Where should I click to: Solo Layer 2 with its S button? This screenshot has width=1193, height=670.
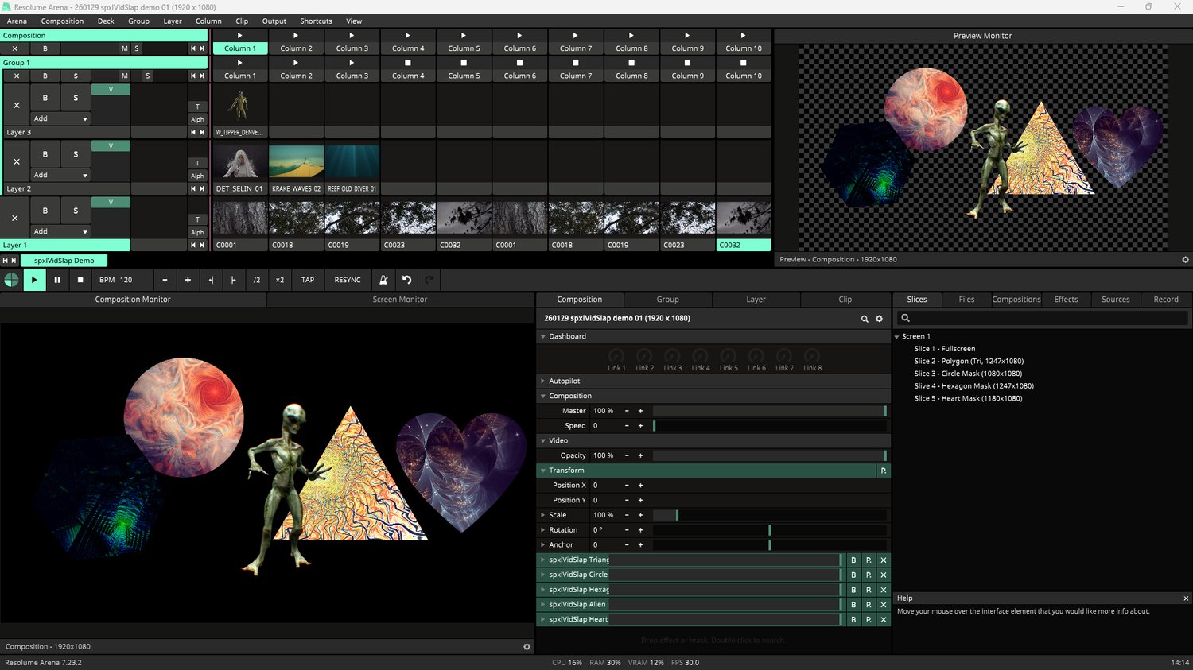point(76,154)
